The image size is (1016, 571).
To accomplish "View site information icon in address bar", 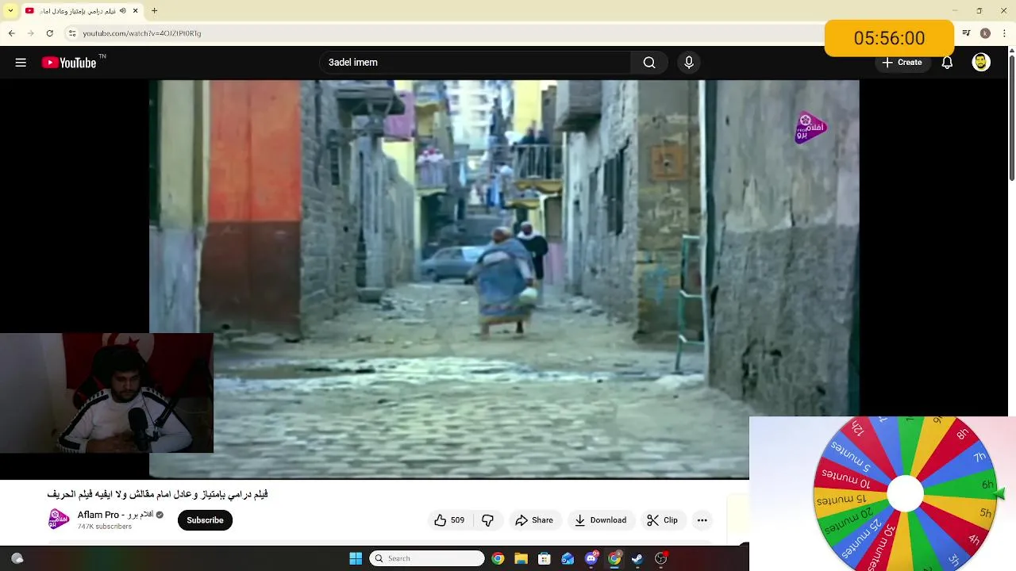I will 71,33.
